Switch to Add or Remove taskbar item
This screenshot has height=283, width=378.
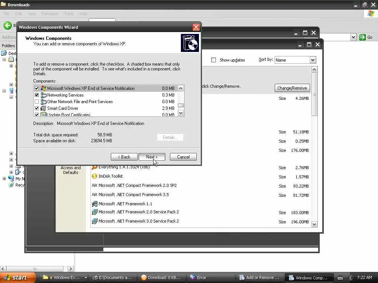click(x=260, y=277)
